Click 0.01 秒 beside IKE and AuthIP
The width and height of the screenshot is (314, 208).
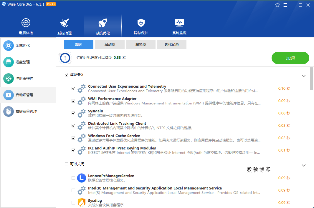click(284, 150)
